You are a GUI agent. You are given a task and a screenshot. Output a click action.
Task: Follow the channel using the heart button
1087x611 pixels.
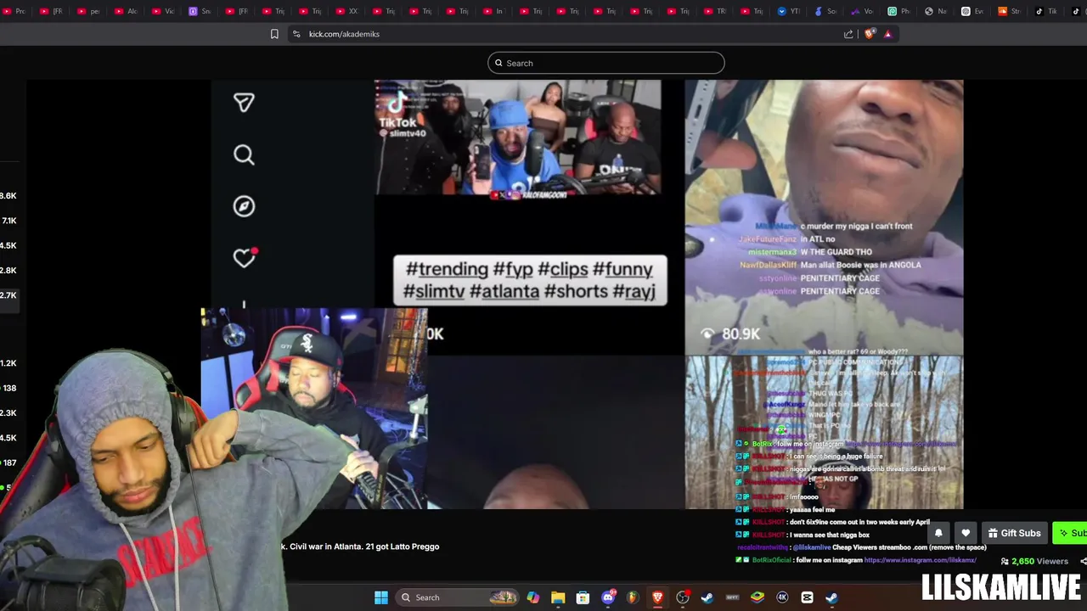[x=966, y=533]
